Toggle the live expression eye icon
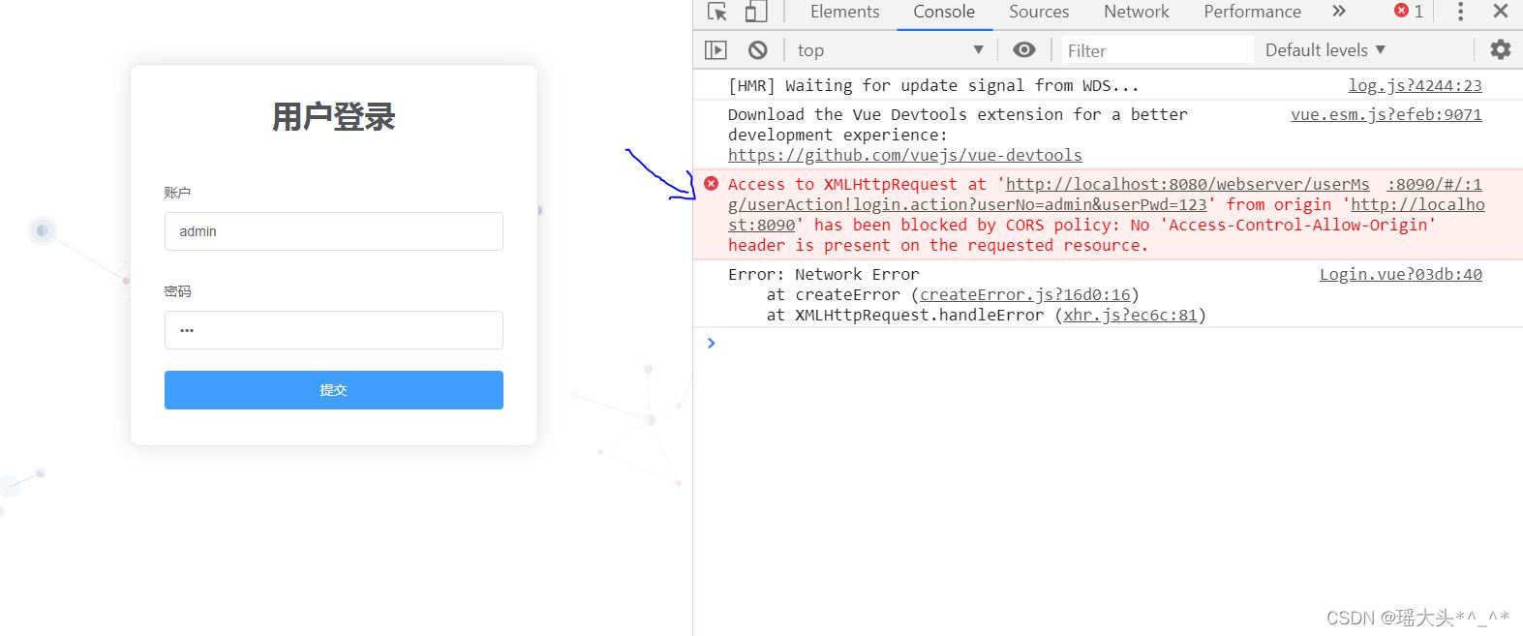The width and height of the screenshot is (1523, 636). [1024, 50]
